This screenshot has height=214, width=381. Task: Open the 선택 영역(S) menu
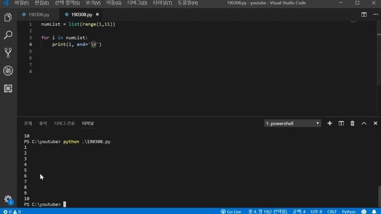pyautogui.click(x=67, y=3)
